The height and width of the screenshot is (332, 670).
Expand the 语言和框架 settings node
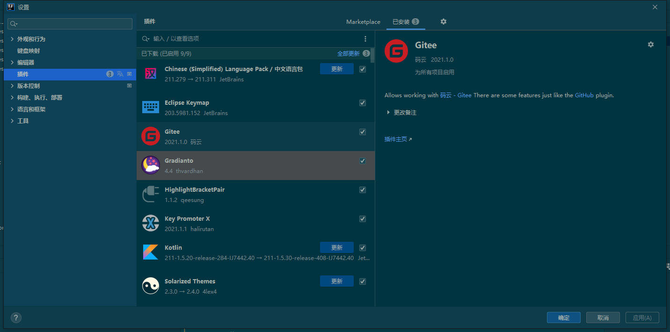coord(12,109)
